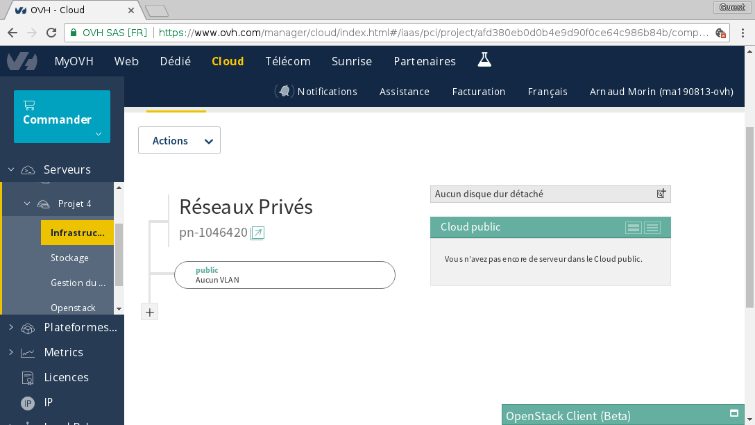Click the OpenStack Client (Beta) header

(x=623, y=415)
